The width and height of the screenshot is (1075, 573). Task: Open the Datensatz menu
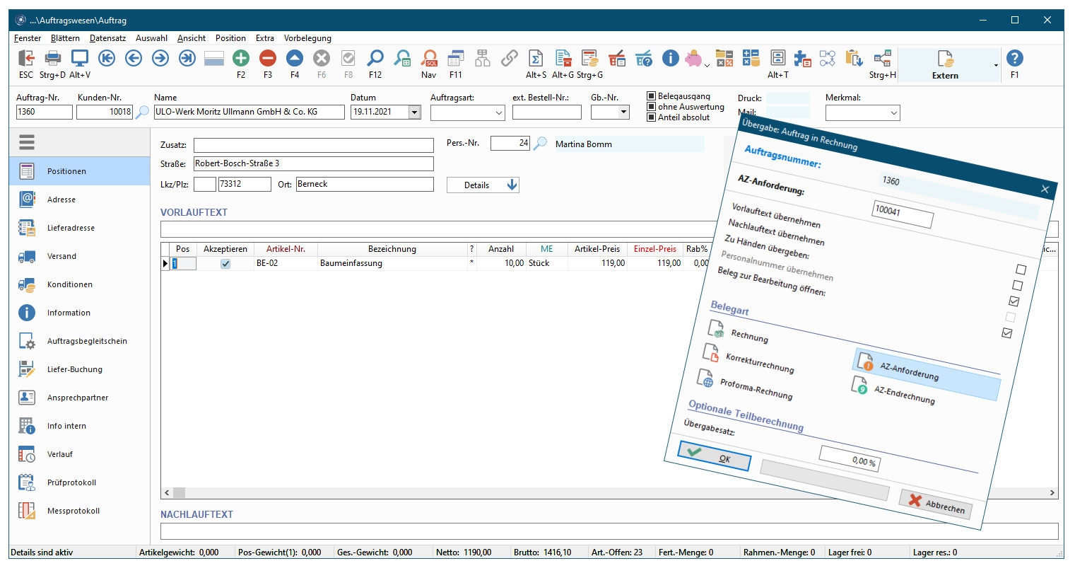tap(107, 38)
